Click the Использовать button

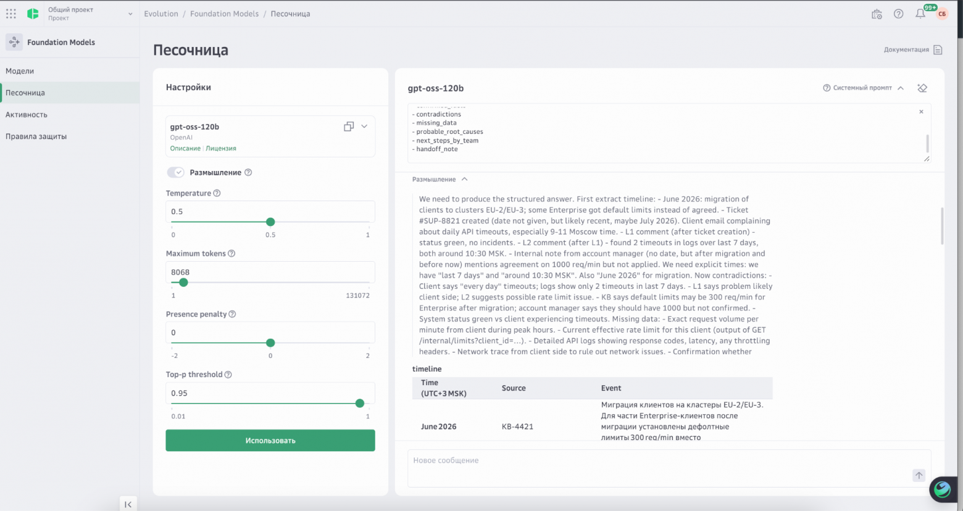270,441
